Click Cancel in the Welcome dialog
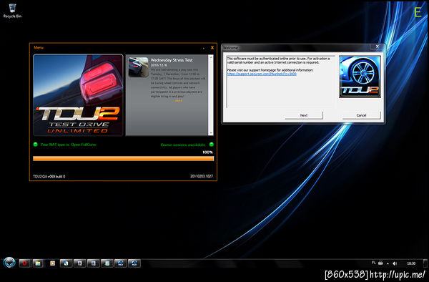The width and height of the screenshot is (429, 282). pos(361,115)
